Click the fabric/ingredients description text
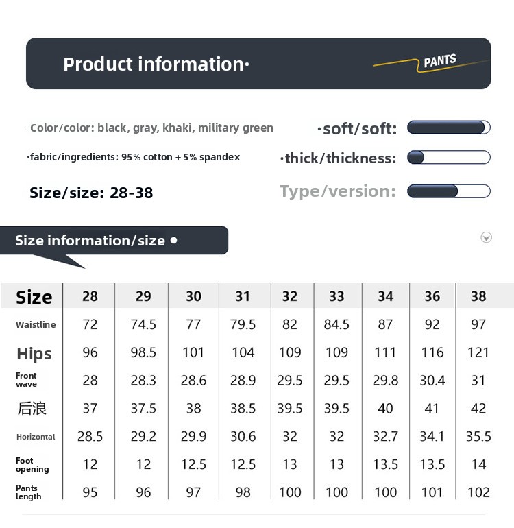This screenshot has width=514, height=528. pyautogui.click(x=134, y=157)
